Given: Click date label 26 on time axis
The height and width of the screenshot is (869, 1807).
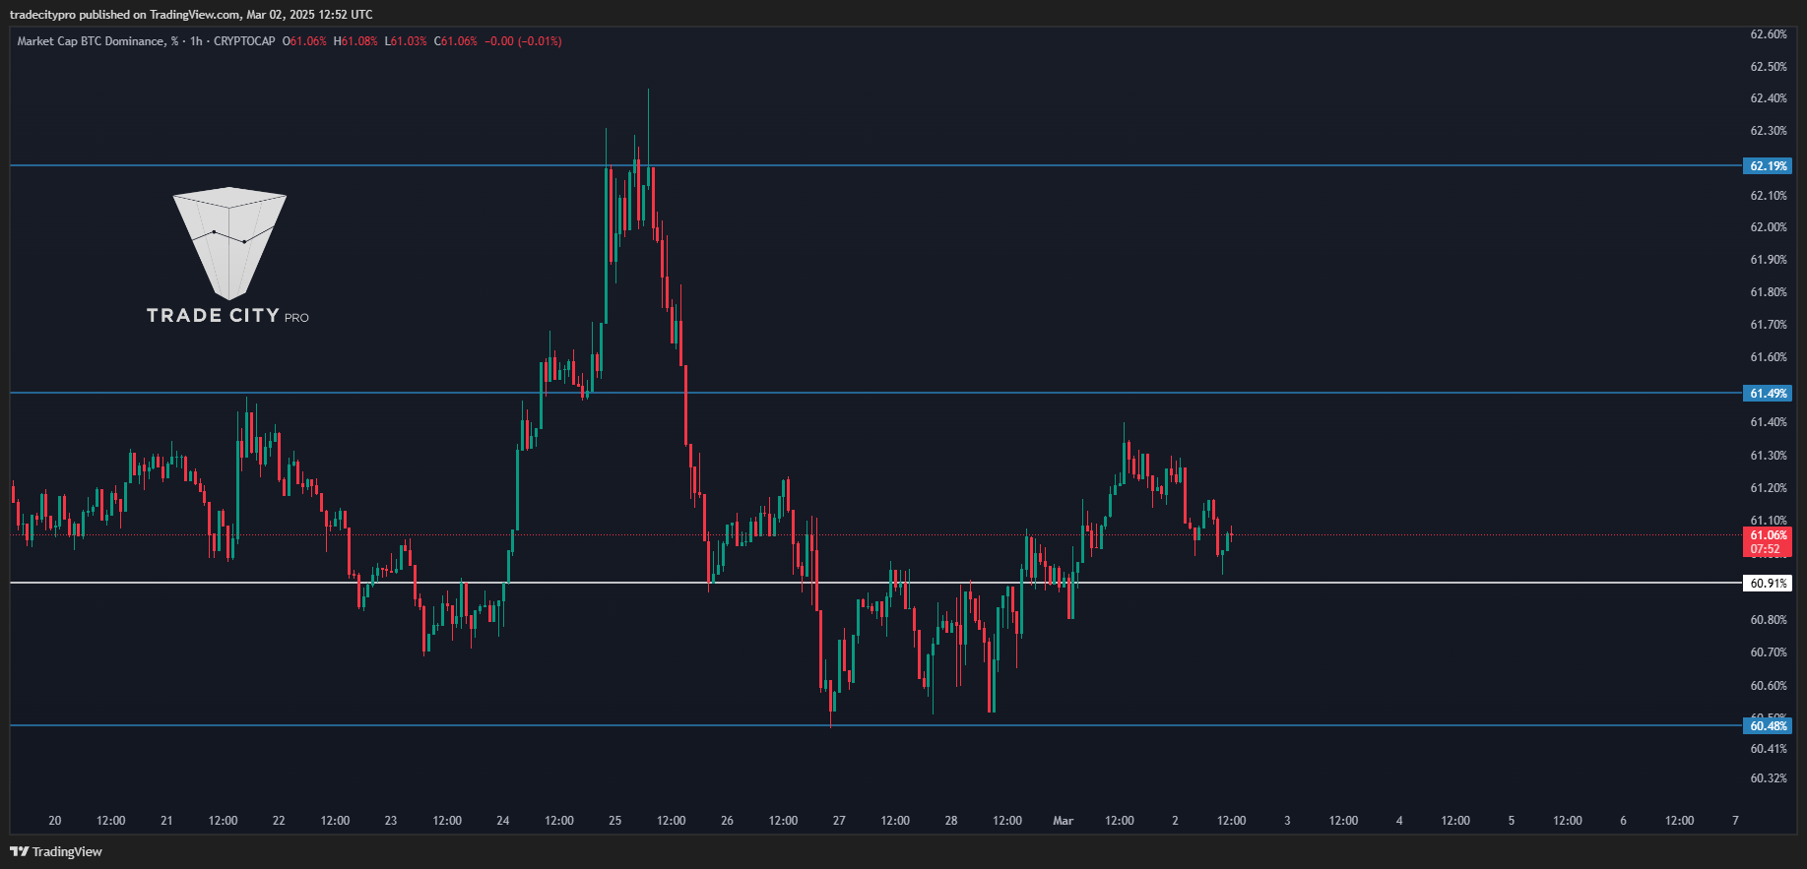Looking at the screenshot, I should coord(727,821).
